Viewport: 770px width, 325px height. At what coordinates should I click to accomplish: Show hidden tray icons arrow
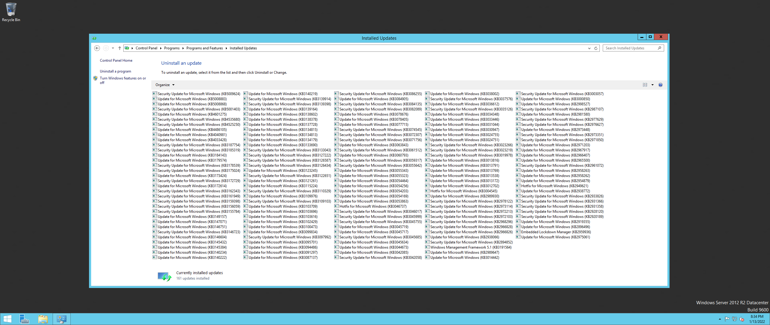[720, 319]
